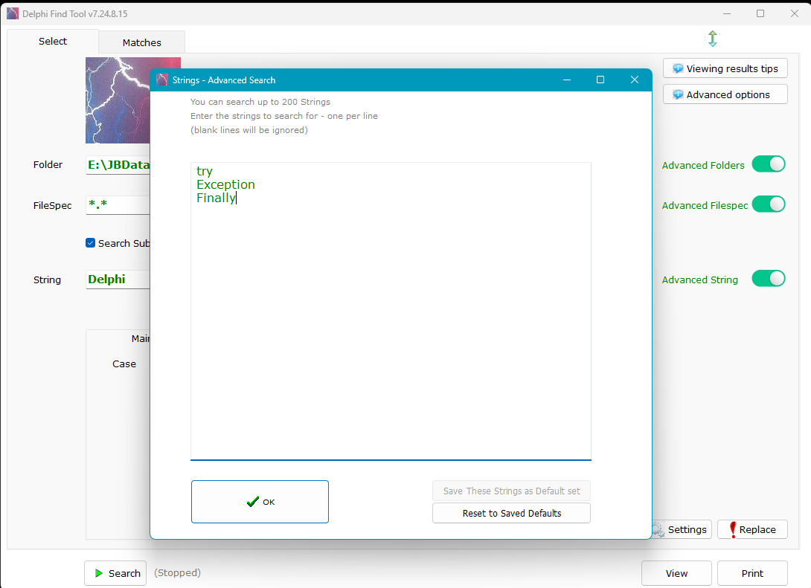Click the View button
Screen dimensions: 811x588
coord(676,573)
